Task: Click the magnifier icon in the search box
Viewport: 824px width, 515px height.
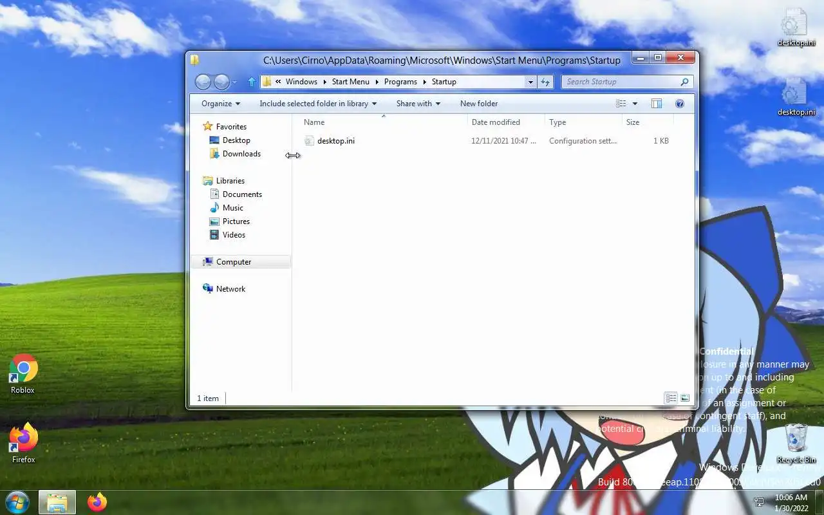Action: (x=685, y=82)
